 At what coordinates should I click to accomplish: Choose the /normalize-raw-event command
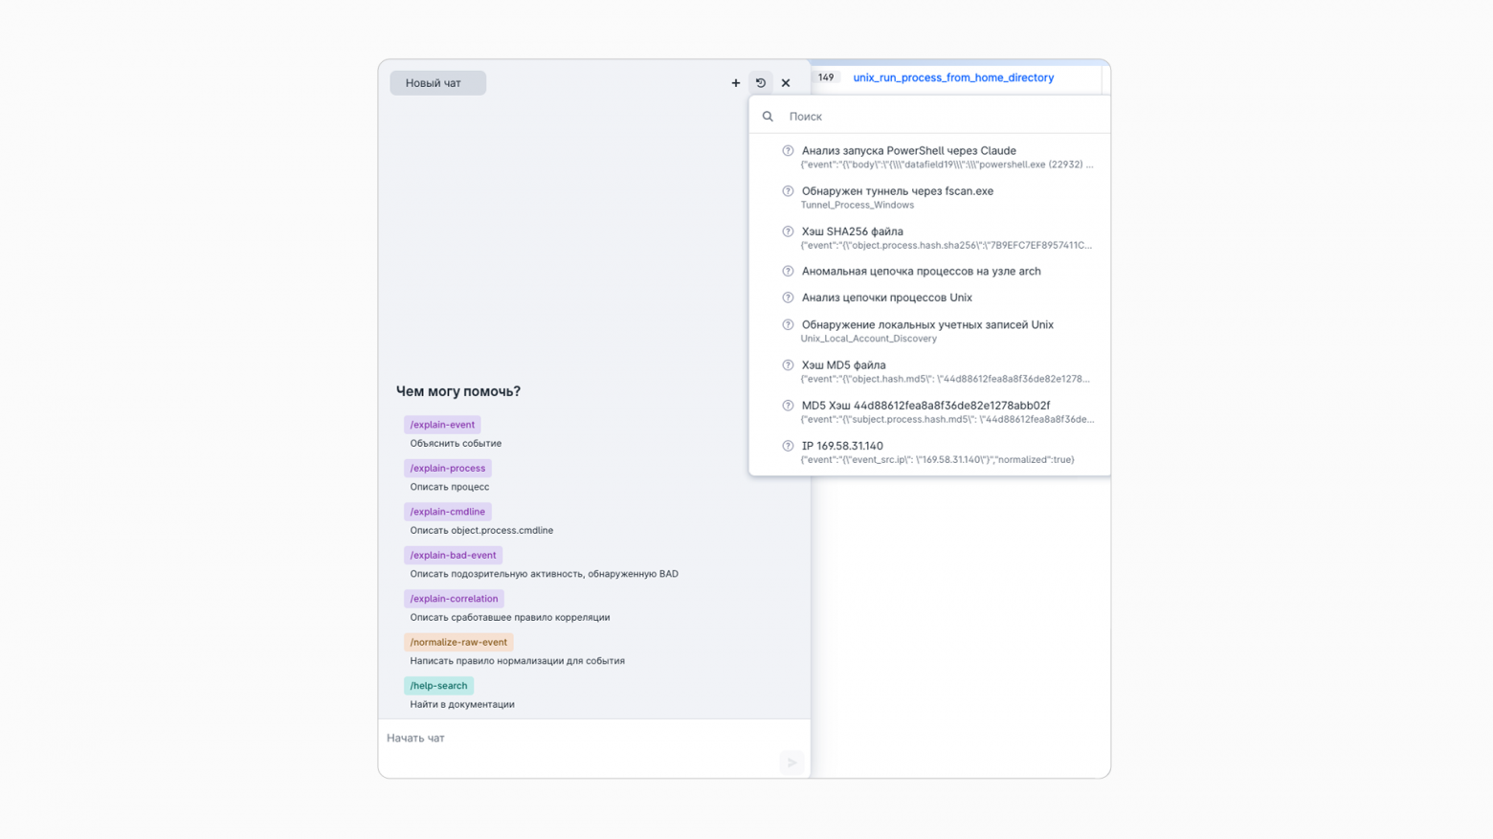click(458, 643)
